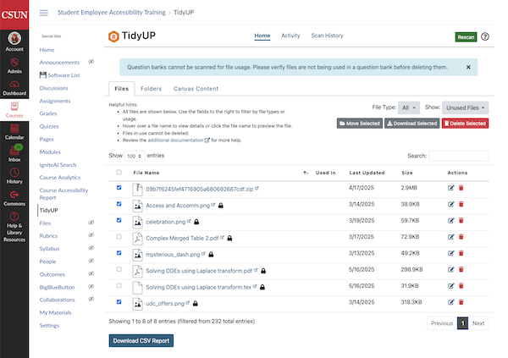Open the History clock icon

pos(14,173)
